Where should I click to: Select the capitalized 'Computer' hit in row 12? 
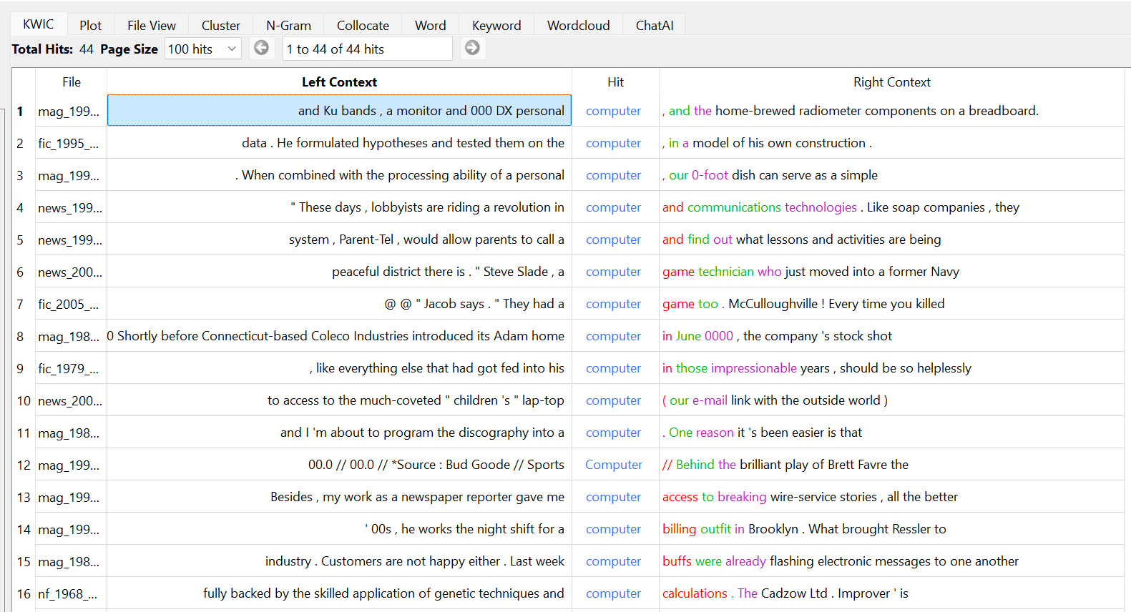(x=613, y=465)
